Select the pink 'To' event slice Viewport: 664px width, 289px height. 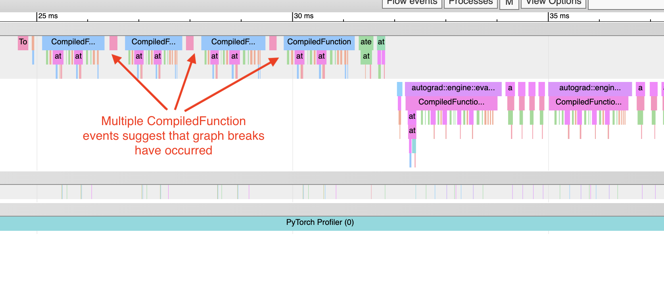[x=23, y=42]
